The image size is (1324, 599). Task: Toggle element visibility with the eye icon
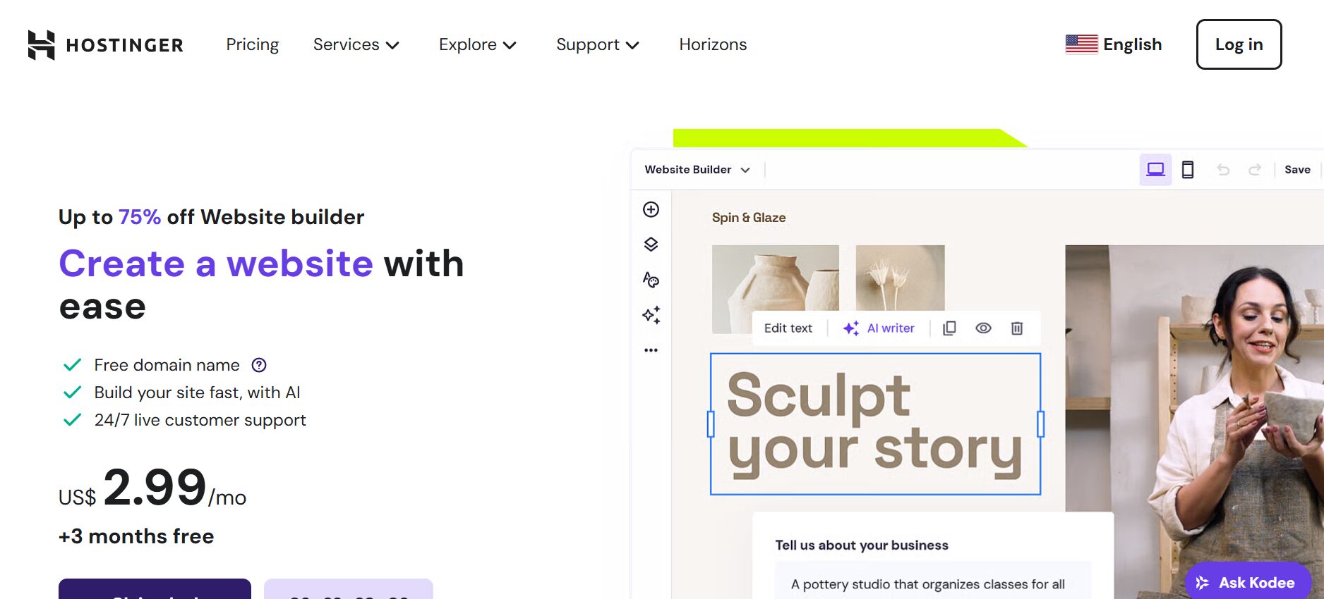[x=983, y=328]
